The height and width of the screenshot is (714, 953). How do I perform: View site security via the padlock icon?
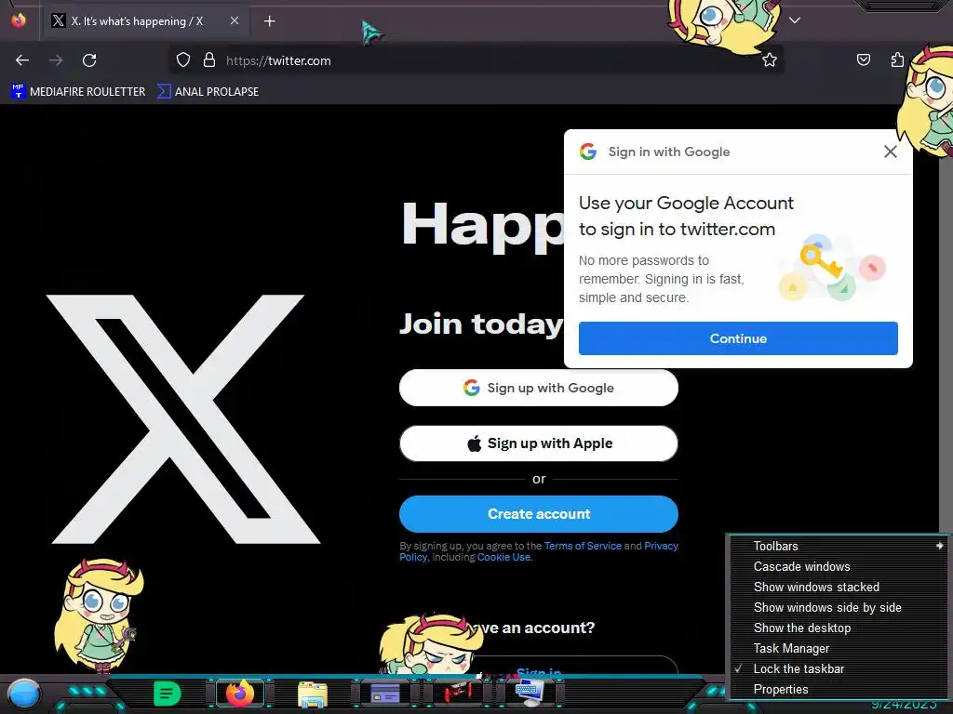209,60
